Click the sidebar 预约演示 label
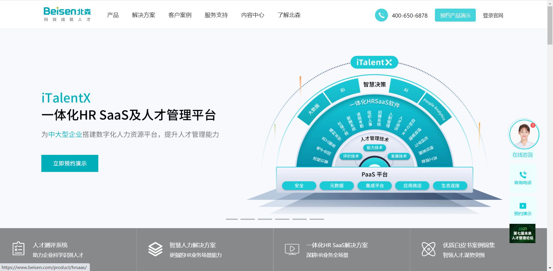553x271 pixels. [523, 214]
